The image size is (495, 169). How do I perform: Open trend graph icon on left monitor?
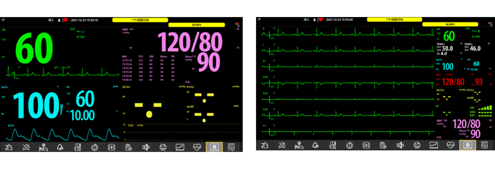click(180, 147)
